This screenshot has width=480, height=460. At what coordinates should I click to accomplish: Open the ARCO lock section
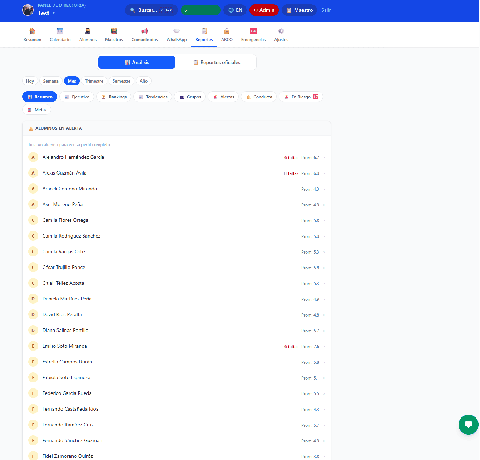coord(227,35)
